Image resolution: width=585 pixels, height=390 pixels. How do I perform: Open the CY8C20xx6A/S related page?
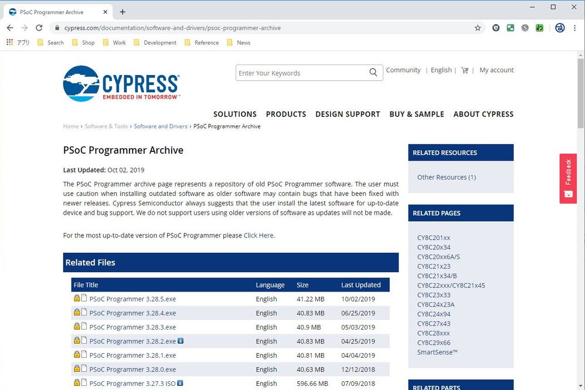pyautogui.click(x=438, y=257)
